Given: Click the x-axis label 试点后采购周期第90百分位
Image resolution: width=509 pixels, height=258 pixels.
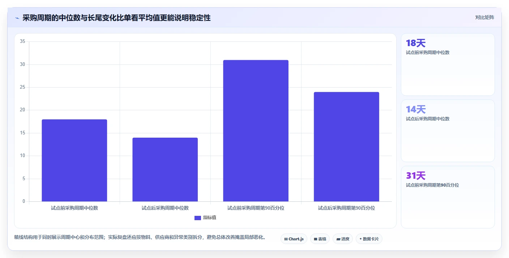Looking at the screenshot, I should pyautogui.click(x=346, y=208).
